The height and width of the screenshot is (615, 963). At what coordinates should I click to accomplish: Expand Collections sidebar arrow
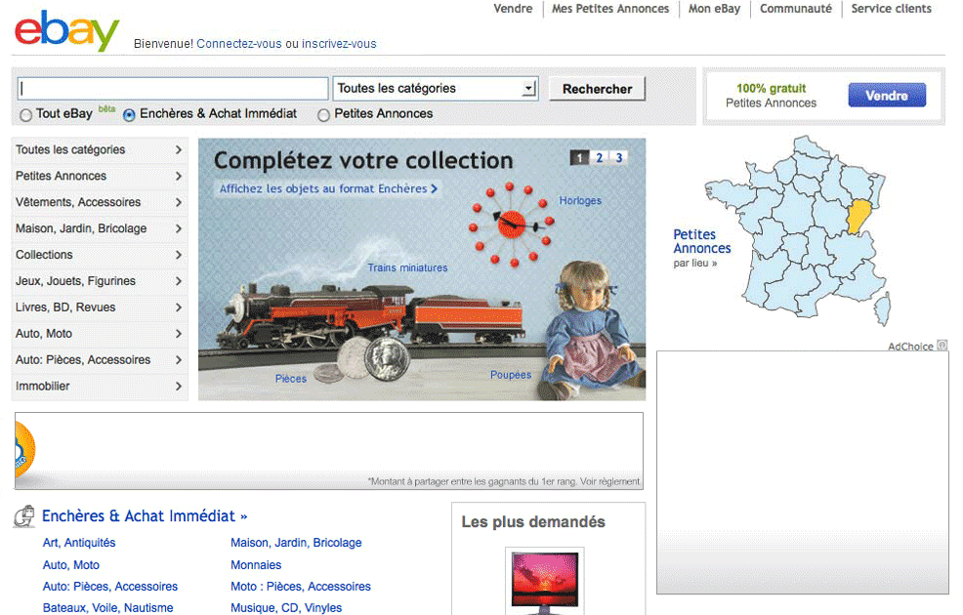click(x=179, y=255)
